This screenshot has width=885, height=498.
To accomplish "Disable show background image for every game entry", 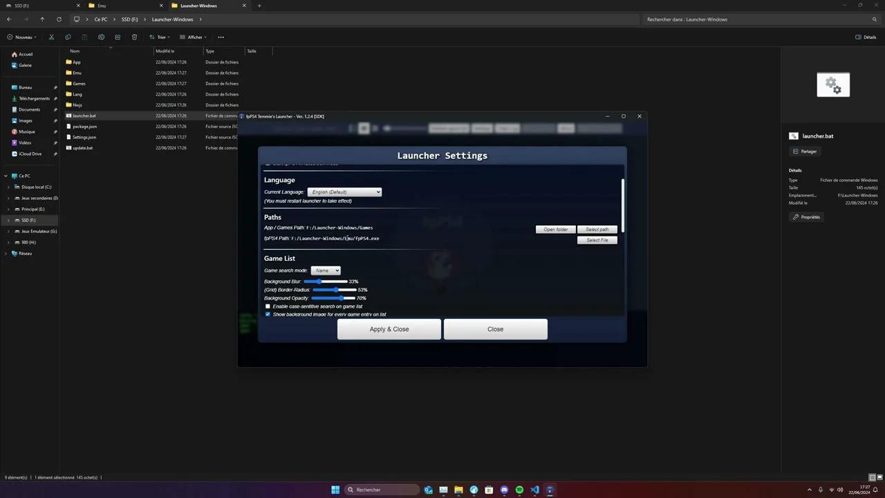I will [x=268, y=314].
